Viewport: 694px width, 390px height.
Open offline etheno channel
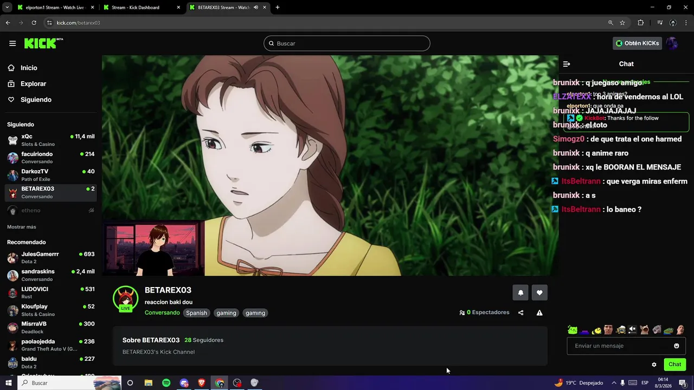click(51, 210)
